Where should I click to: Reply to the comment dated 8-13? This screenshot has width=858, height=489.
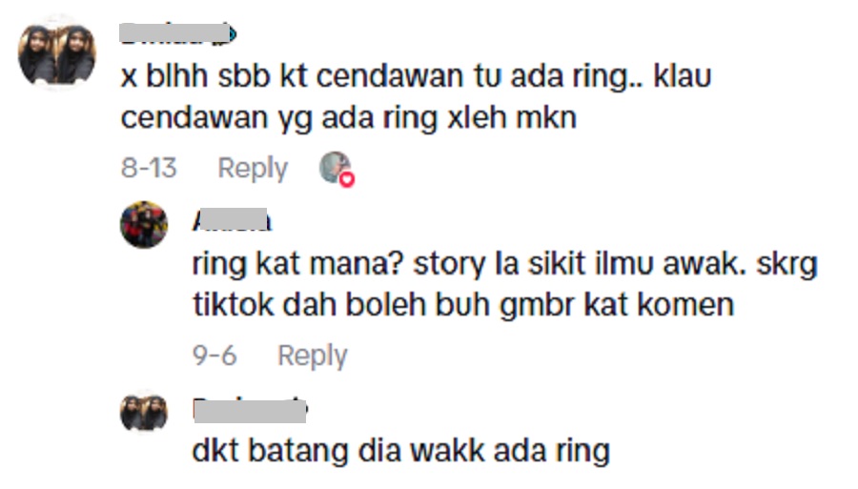[x=253, y=168]
